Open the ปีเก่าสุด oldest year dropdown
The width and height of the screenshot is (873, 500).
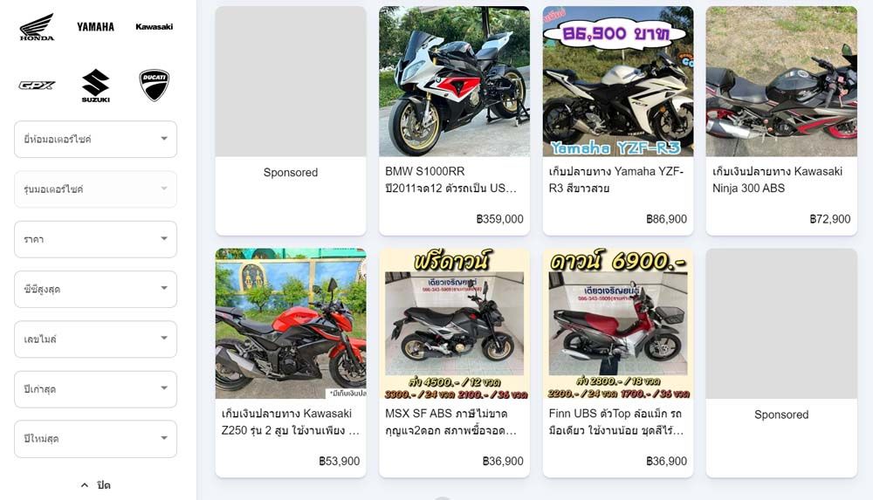click(x=96, y=389)
